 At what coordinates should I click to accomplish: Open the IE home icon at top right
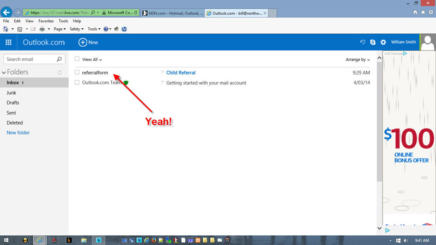[x=415, y=12]
